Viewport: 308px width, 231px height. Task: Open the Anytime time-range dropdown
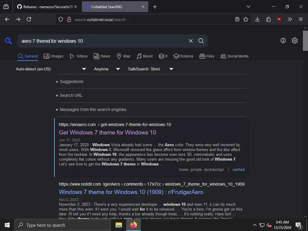coord(107,69)
